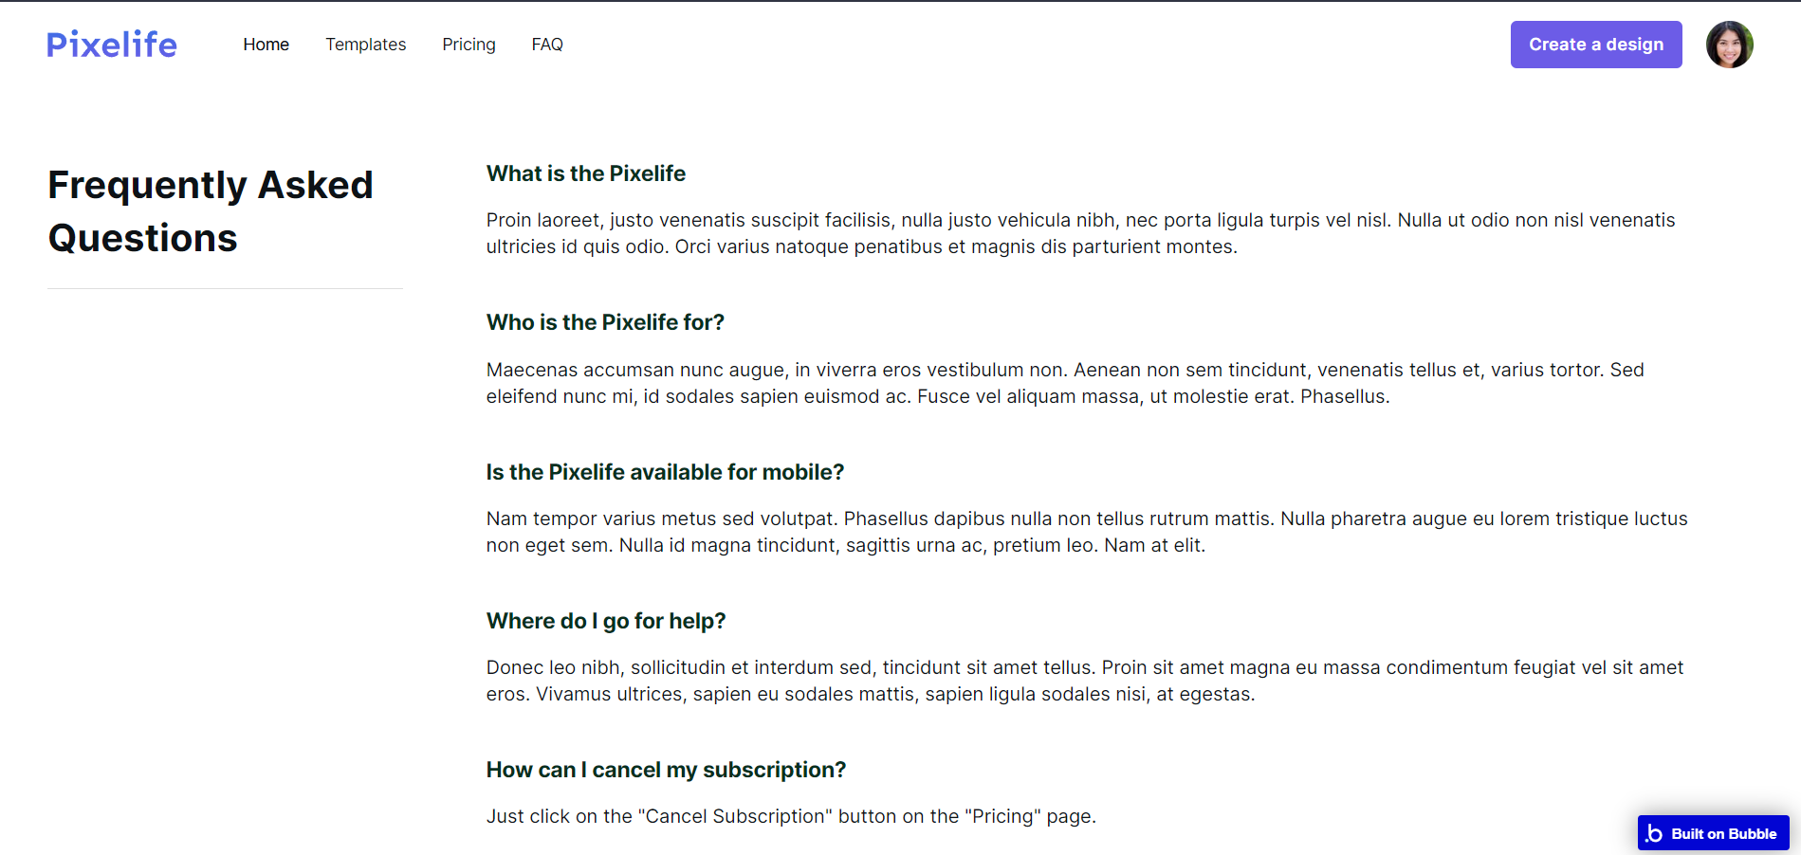Toggle 'How can I cancel my subscription?'
The height and width of the screenshot is (855, 1801).
[x=666, y=770]
